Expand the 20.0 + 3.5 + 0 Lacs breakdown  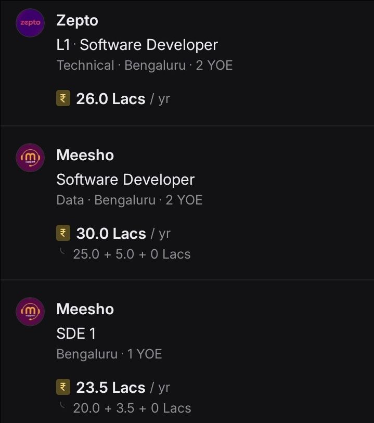pos(132,408)
